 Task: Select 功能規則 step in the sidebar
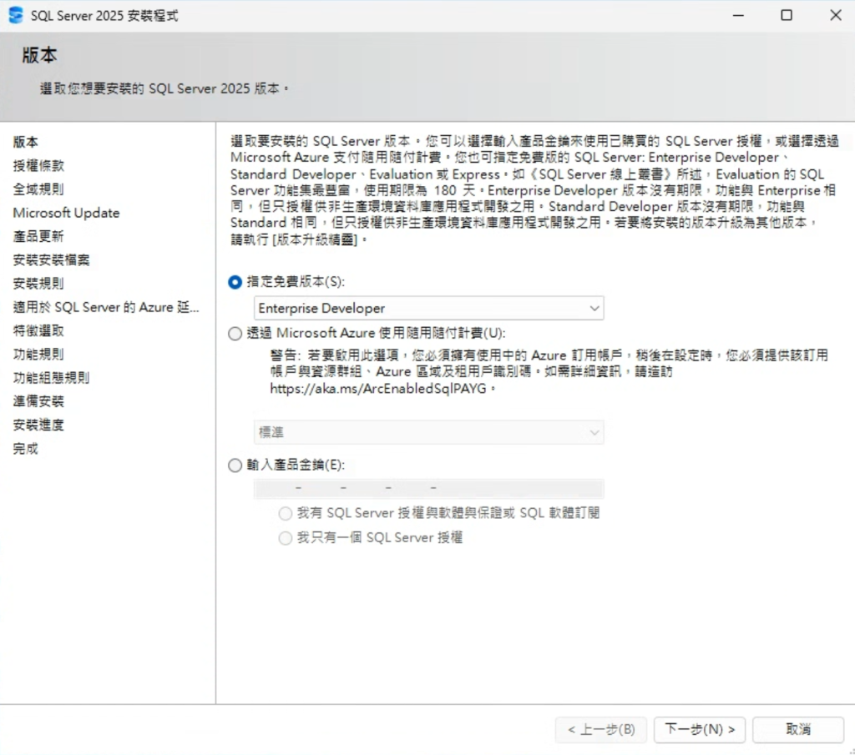38,355
